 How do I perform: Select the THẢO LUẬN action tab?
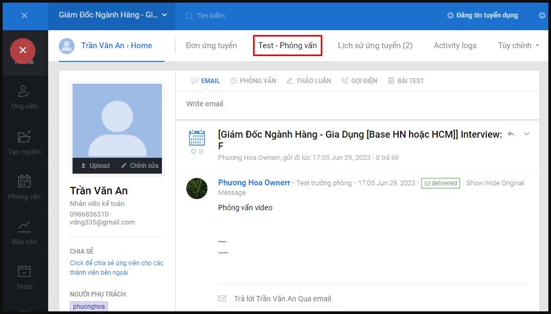[309, 81]
